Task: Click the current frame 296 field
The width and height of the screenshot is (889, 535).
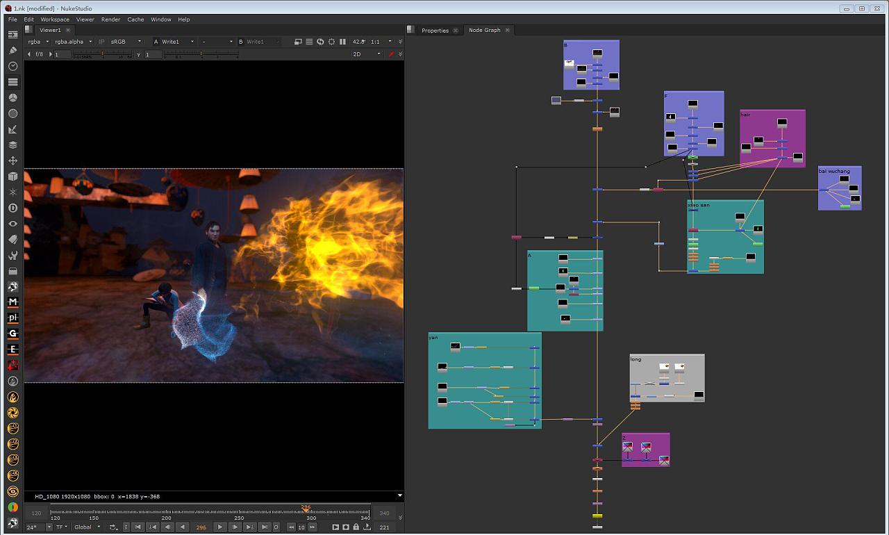Action: pyautogui.click(x=201, y=527)
